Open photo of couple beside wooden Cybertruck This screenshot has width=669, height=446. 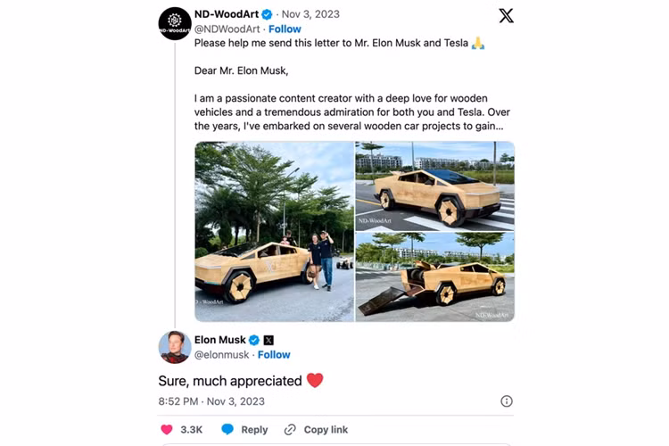click(275, 231)
